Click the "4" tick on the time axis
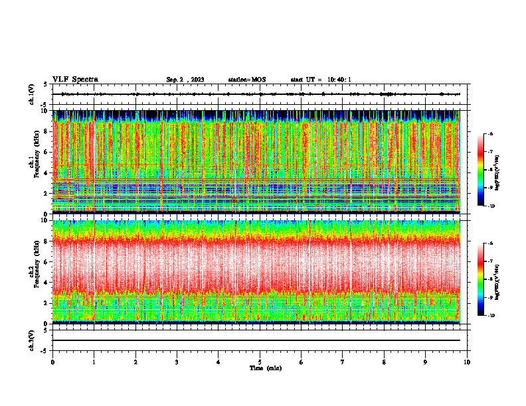Viewport: 526px width, 406px height. (x=219, y=362)
